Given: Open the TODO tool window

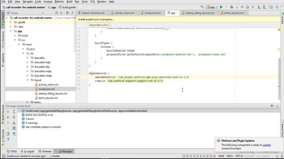Looking at the screenshot, I should coord(12,151).
